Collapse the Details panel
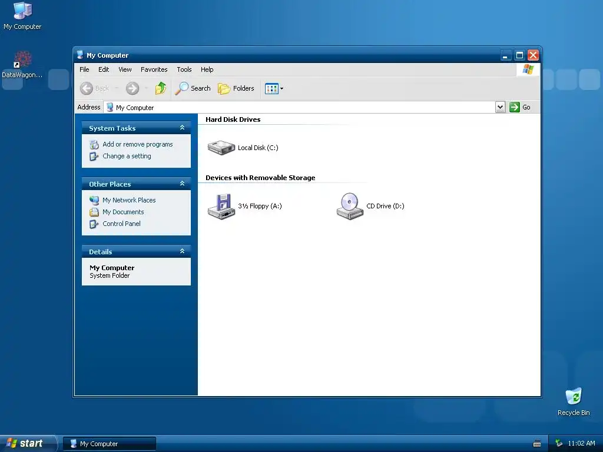The height and width of the screenshot is (452, 603). pos(183,251)
